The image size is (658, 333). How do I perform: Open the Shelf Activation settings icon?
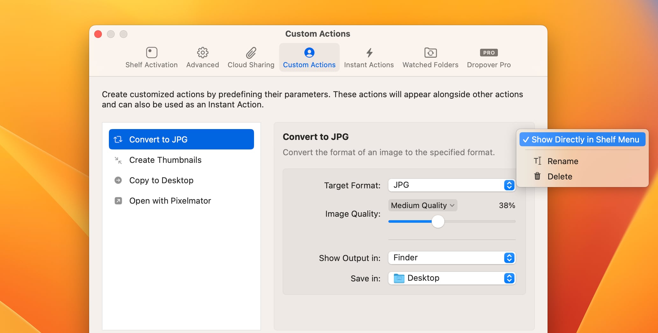click(152, 53)
